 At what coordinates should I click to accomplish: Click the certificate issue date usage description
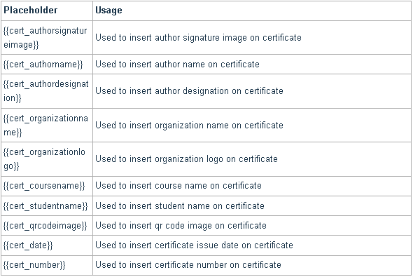click(194, 245)
